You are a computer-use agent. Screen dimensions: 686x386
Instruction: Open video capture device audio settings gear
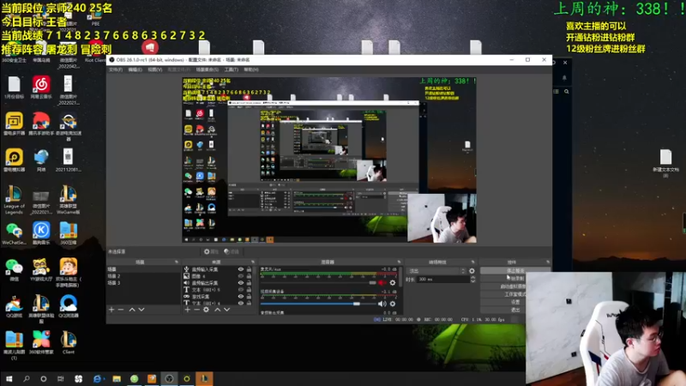point(393,304)
